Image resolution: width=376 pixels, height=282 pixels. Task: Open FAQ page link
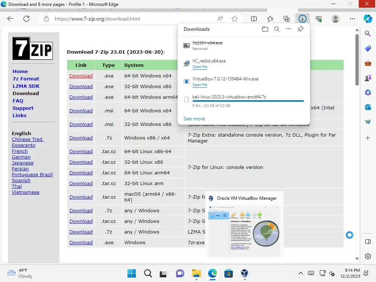coord(18,101)
